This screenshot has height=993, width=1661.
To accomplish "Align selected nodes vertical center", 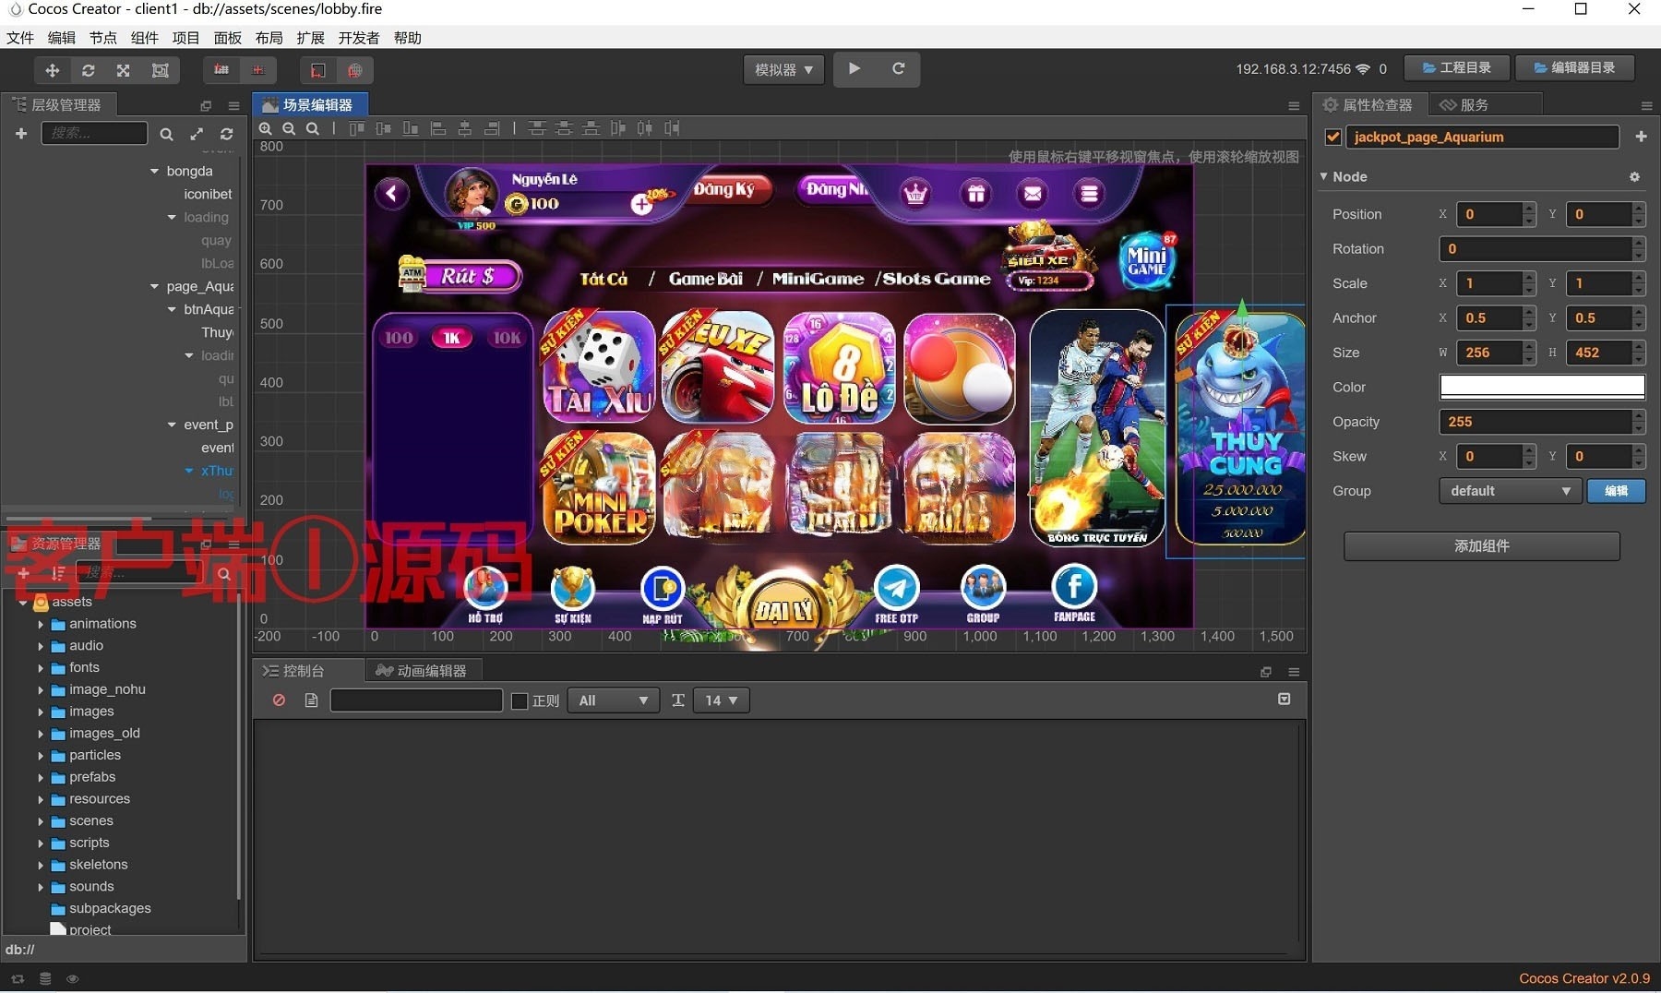I will coord(384,129).
